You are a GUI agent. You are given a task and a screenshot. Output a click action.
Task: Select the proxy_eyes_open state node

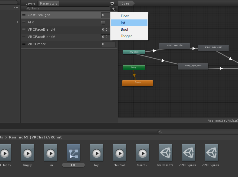213,48
